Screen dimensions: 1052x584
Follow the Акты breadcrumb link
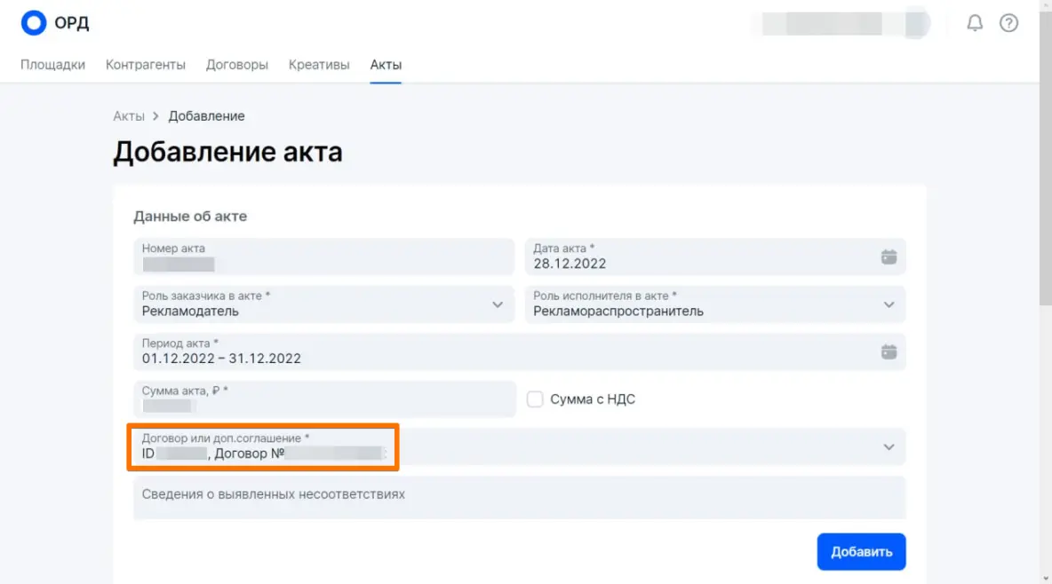(129, 116)
